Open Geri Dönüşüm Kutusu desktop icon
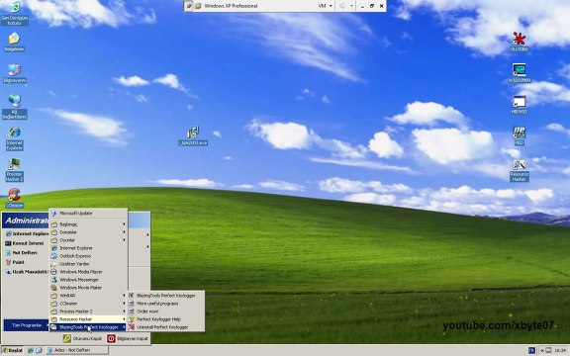The width and height of the screenshot is (570, 356). coord(14,13)
